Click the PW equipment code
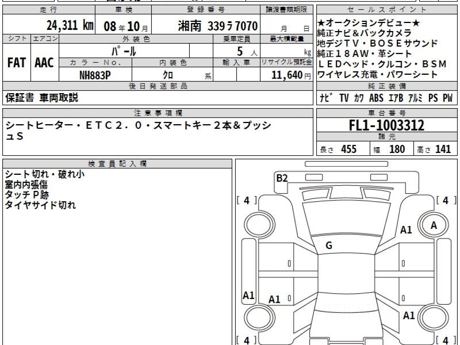The image size is (460, 345). coord(448,98)
